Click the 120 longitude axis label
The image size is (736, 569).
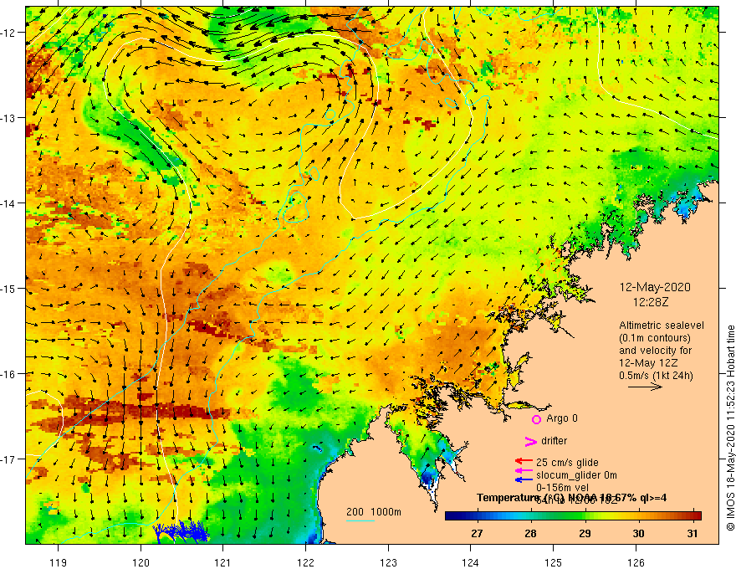tap(141, 562)
